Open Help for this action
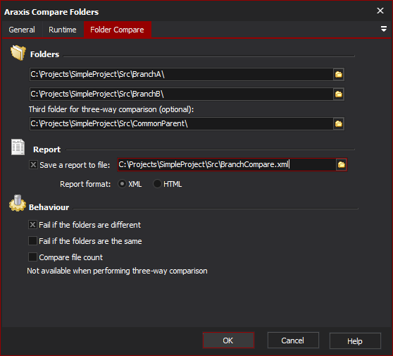Viewport: 393px width, 356px height. (x=355, y=341)
